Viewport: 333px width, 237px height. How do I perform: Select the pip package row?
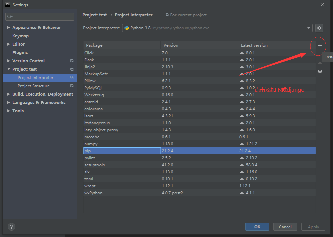(x=200, y=151)
